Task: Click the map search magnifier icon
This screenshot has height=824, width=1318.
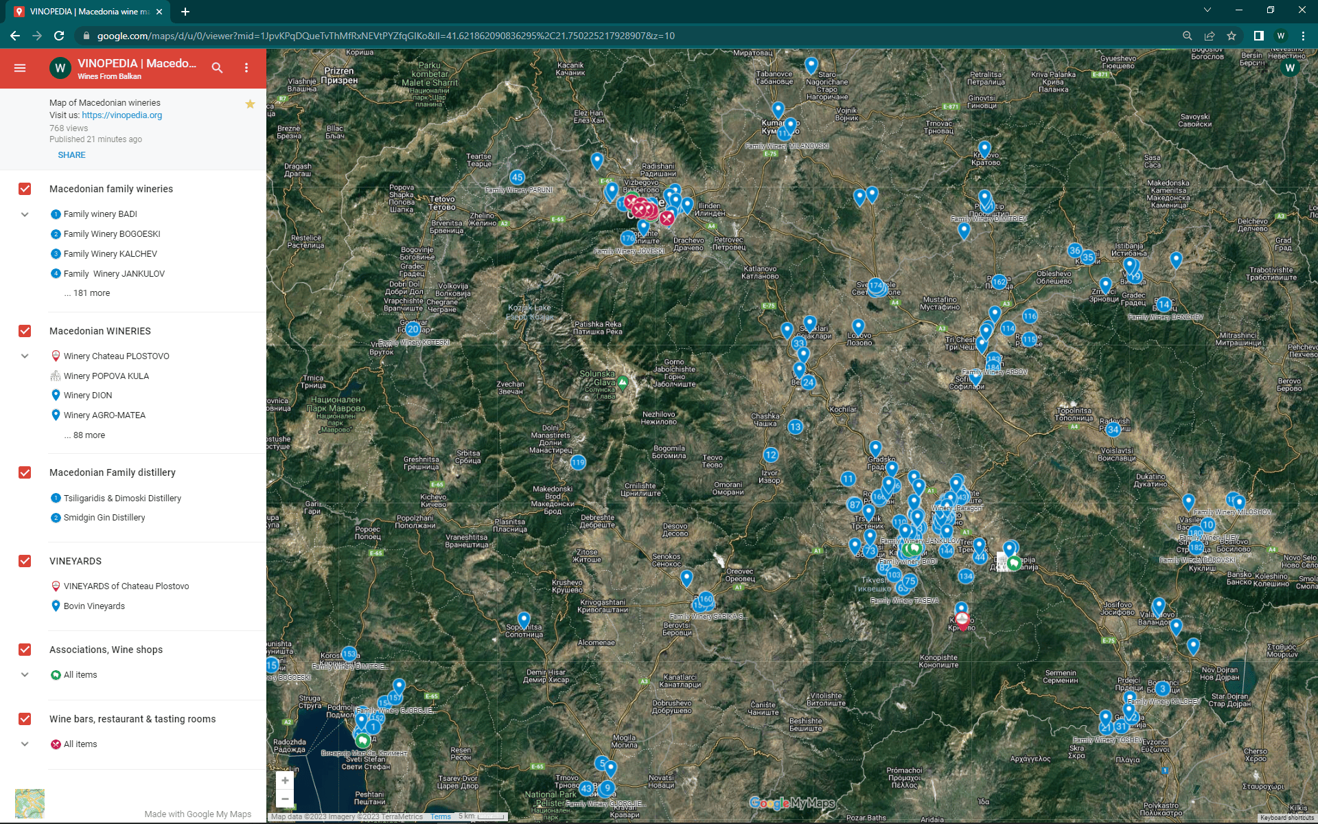Action: 217,68
